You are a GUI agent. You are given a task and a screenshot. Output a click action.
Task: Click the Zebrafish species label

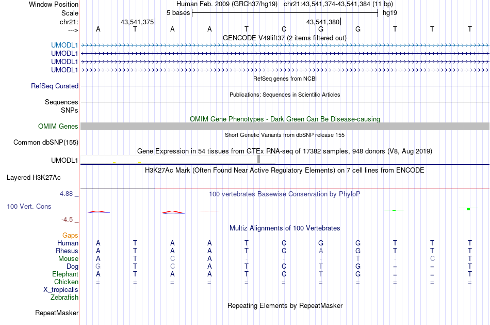coord(64,298)
